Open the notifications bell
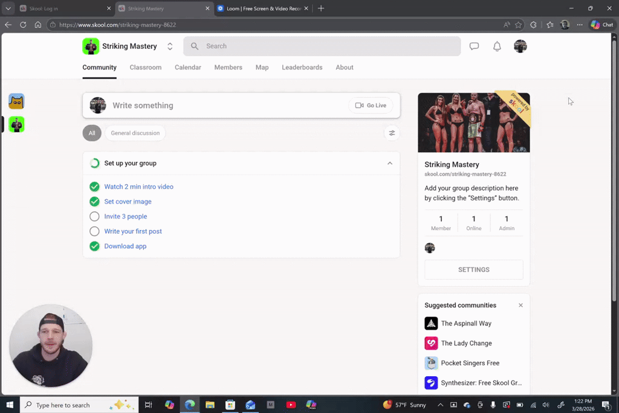Viewport: 619px width, 413px height. click(x=497, y=46)
